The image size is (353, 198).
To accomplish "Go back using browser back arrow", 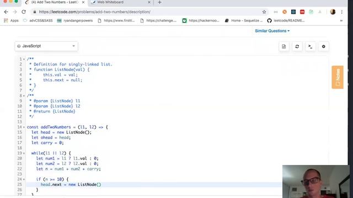I will click(x=6, y=12).
